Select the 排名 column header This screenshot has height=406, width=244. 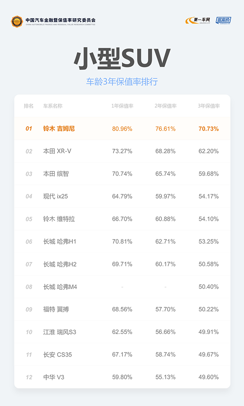[29, 106]
